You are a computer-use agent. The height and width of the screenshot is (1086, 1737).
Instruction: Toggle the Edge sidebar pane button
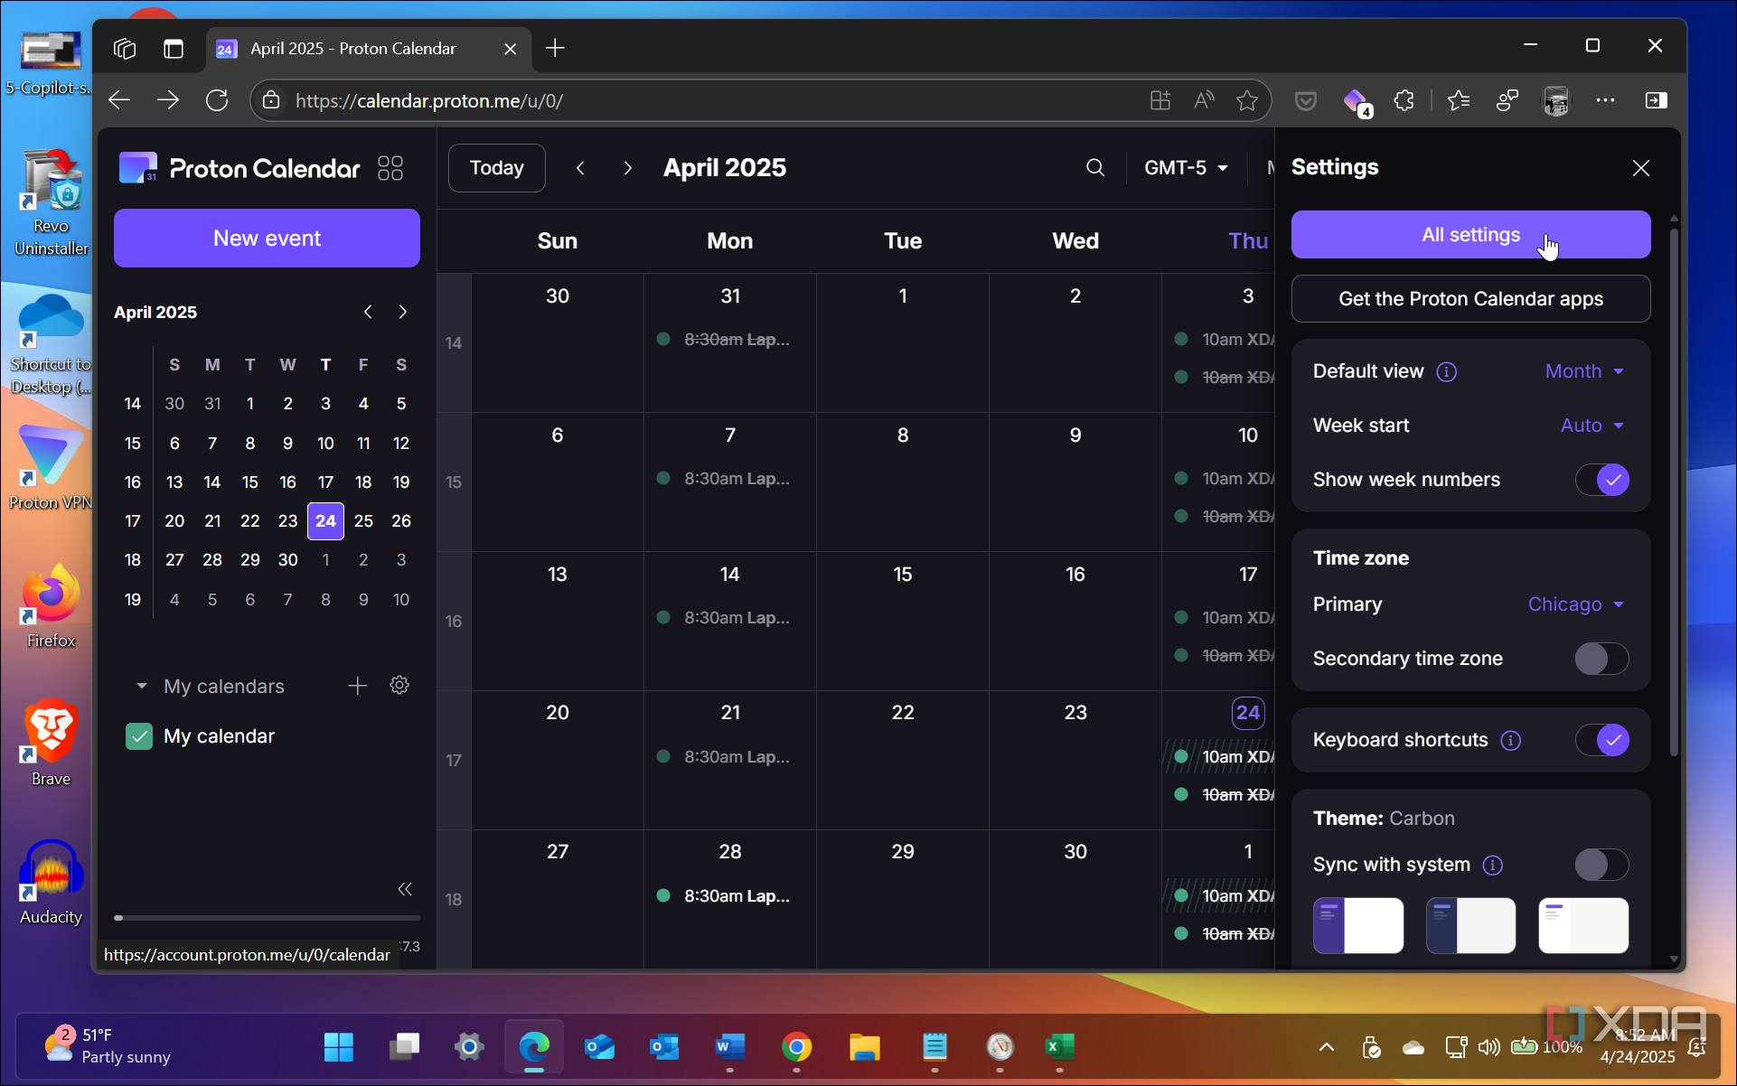(x=1656, y=100)
